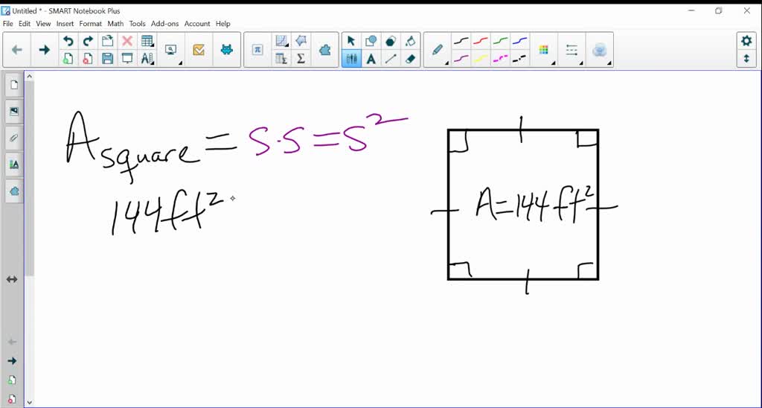Show the screen shade icon
The width and height of the screenshot is (762, 408).
pyautogui.click(x=127, y=59)
